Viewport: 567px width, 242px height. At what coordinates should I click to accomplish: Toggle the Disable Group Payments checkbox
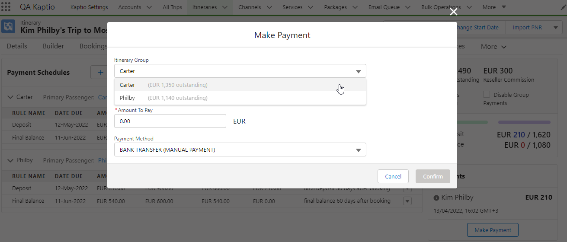coord(487,95)
